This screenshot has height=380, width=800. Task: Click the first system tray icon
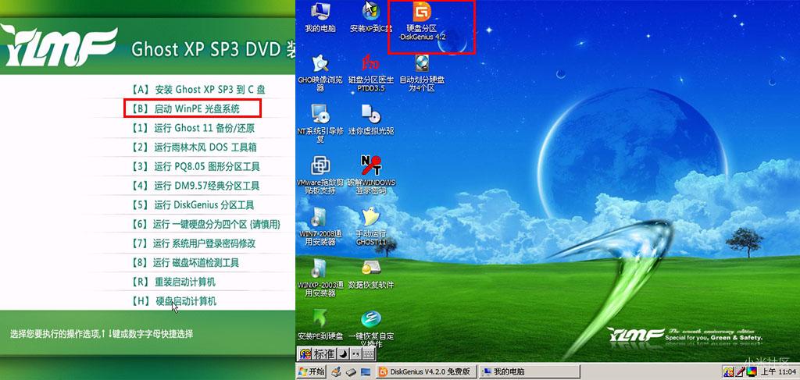[x=728, y=371]
